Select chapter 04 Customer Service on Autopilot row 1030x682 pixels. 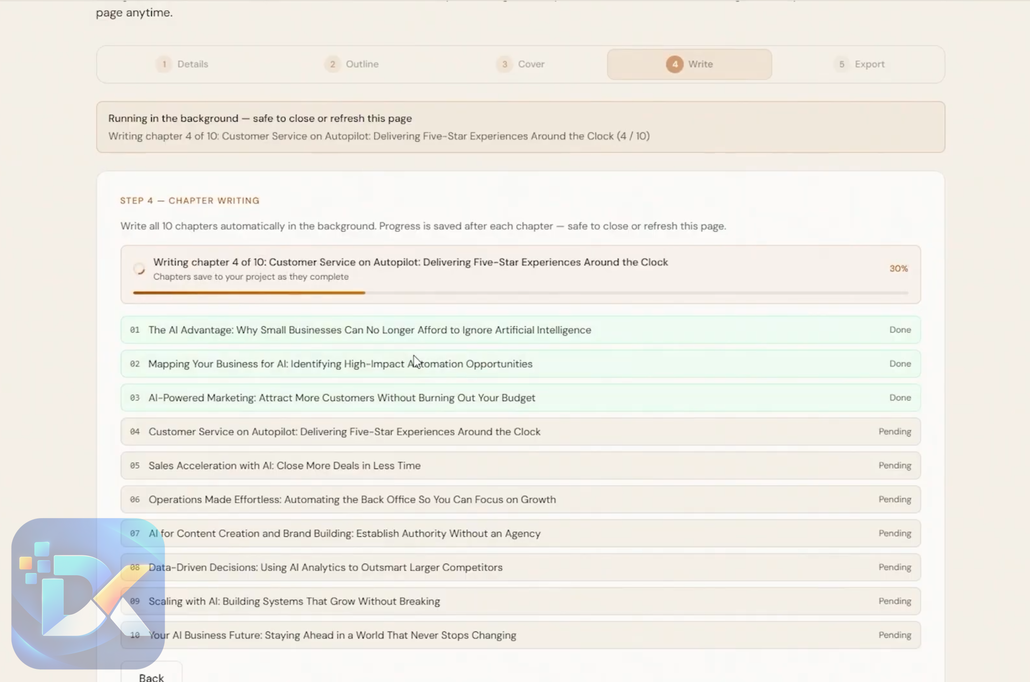point(520,432)
